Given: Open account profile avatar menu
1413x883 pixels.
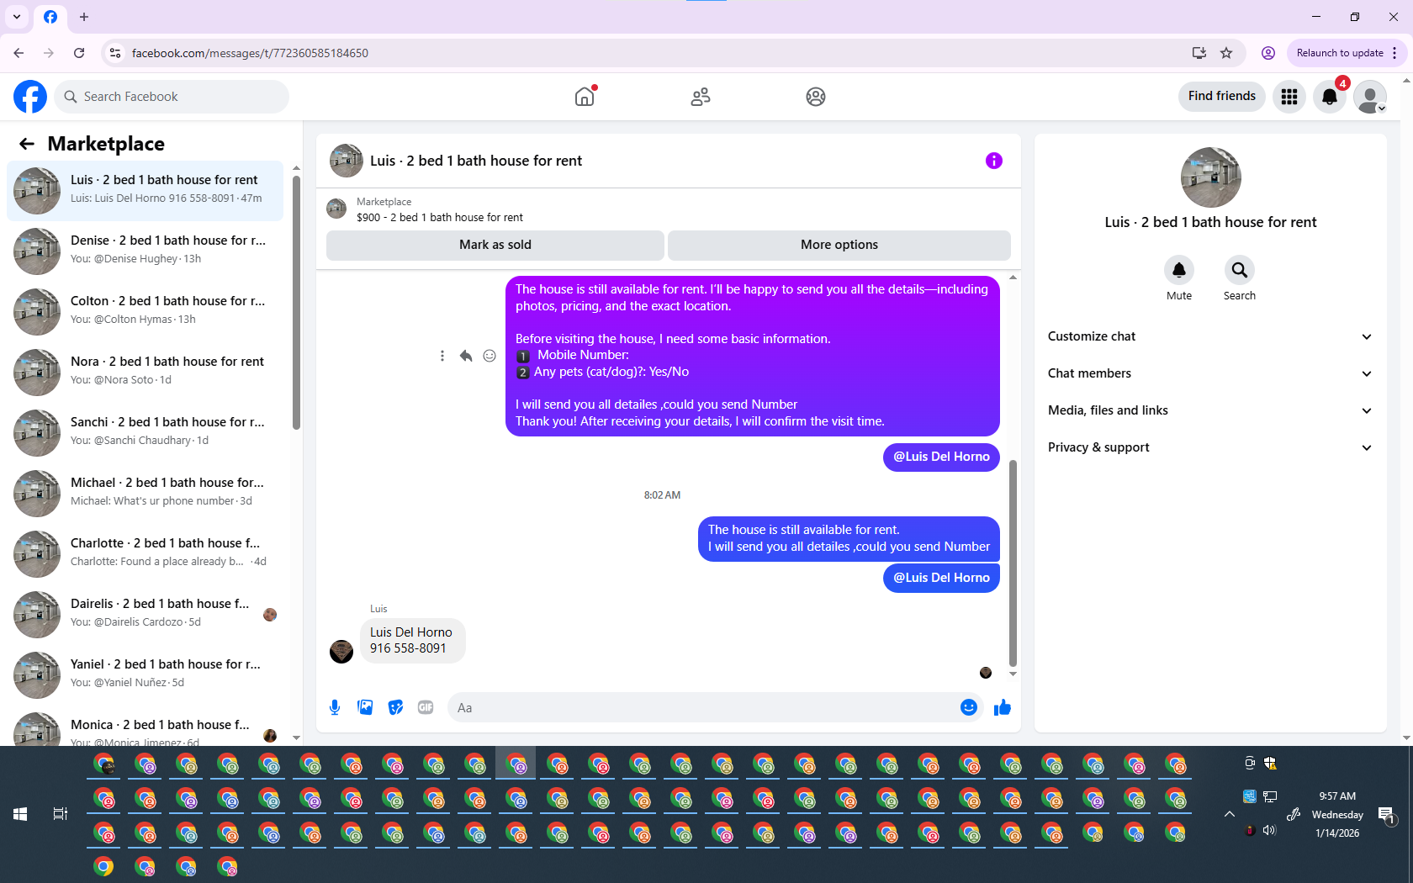Looking at the screenshot, I should point(1370,97).
